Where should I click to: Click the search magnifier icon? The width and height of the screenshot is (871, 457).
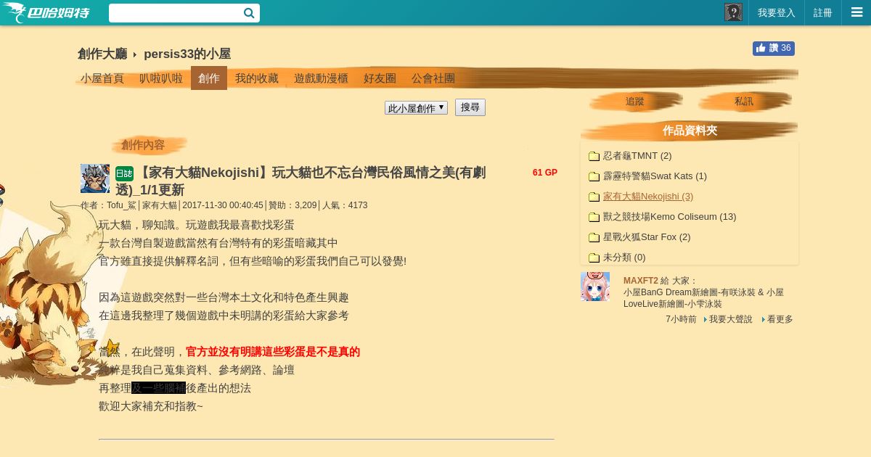pos(249,13)
